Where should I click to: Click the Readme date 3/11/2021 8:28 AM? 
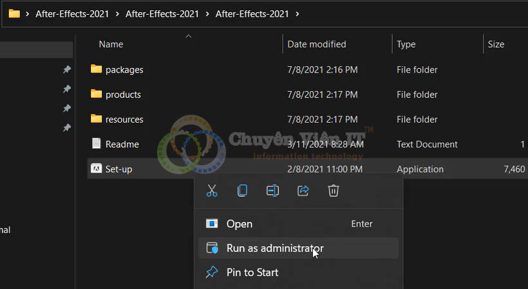325,144
